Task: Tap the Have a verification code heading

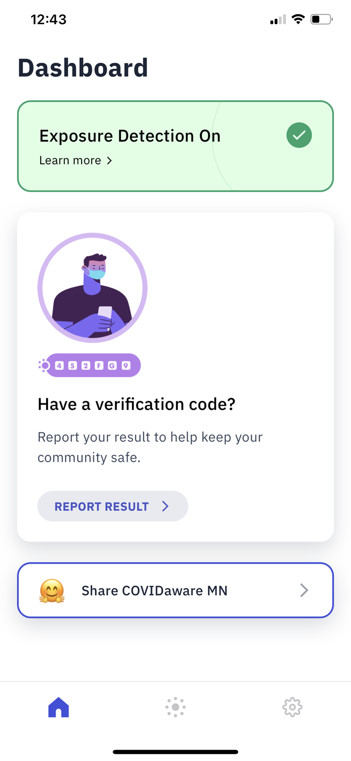Action: 136,404
